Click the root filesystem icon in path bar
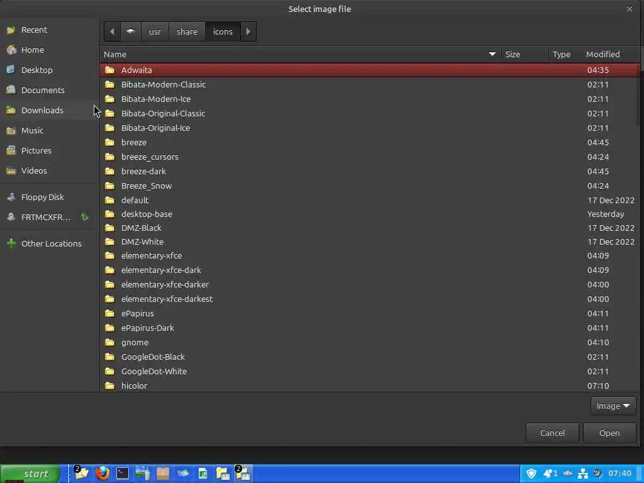This screenshot has height=483, width=644. coord(131,31)
